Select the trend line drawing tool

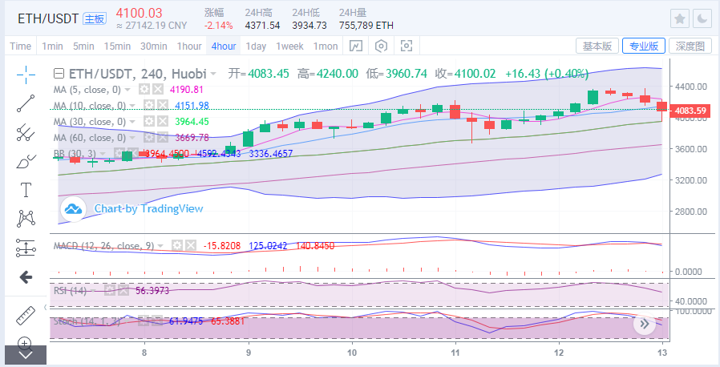[x=26, y=102]
